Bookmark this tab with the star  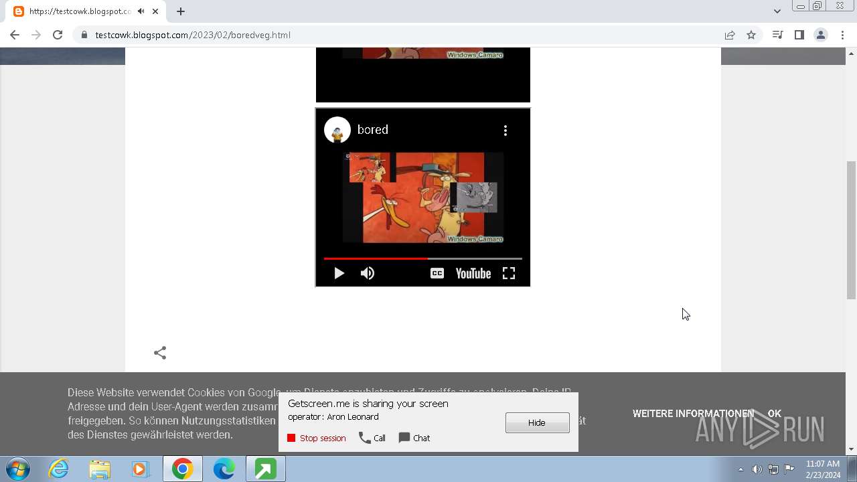[x=751, y=35]
